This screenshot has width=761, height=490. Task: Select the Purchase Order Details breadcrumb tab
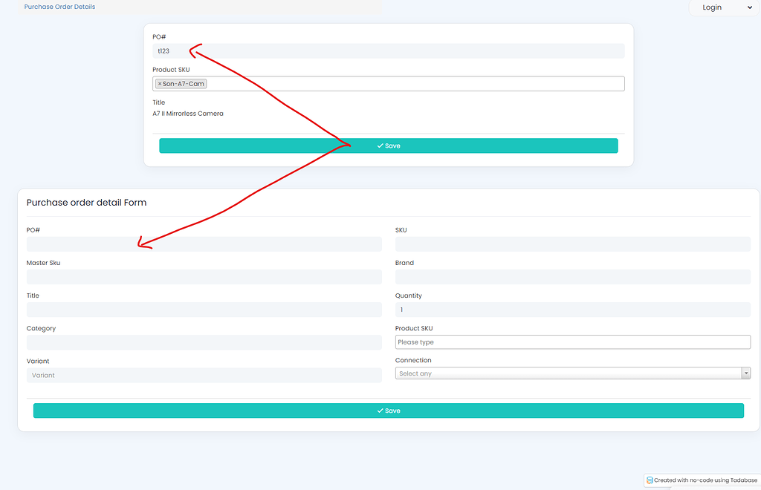[x=59, y=7]
